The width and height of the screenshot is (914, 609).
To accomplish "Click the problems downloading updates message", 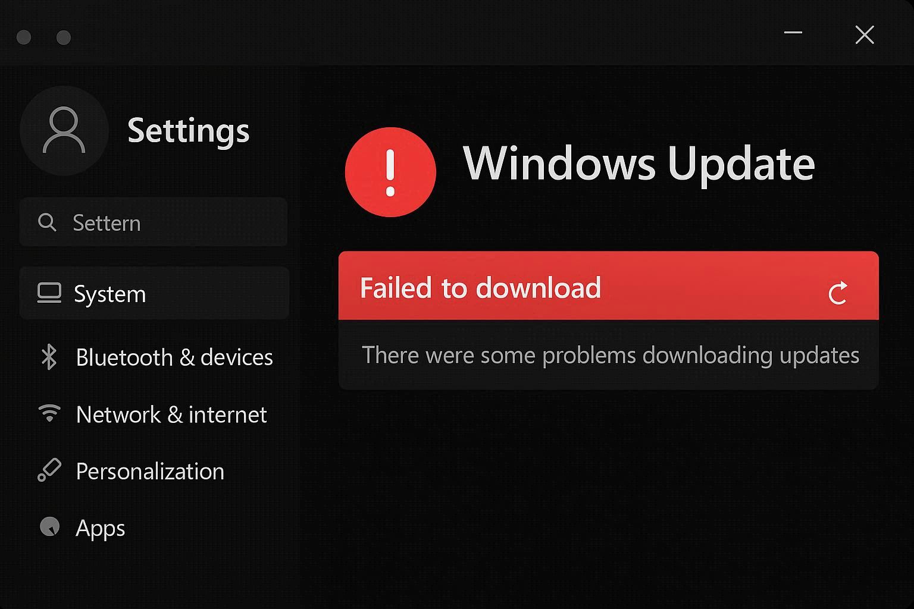I will point(609,354).
